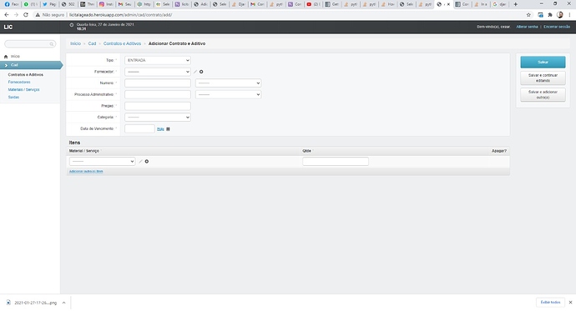Open the browser extensions puzzle icon

(550, 15)
